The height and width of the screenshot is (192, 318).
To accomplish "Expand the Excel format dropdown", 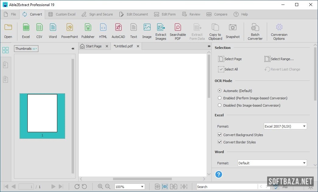I will tap(285, 126).
